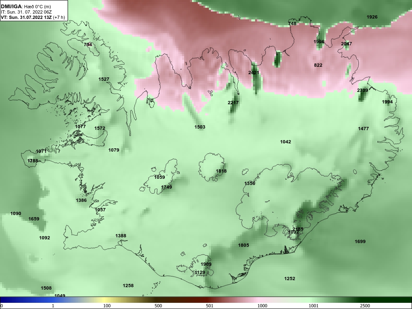Click the map value 2047

pos(346,44)
